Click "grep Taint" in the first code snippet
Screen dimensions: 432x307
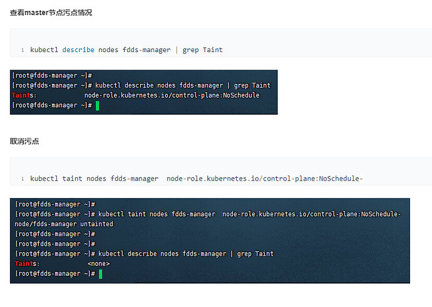[x=202, y=49]
